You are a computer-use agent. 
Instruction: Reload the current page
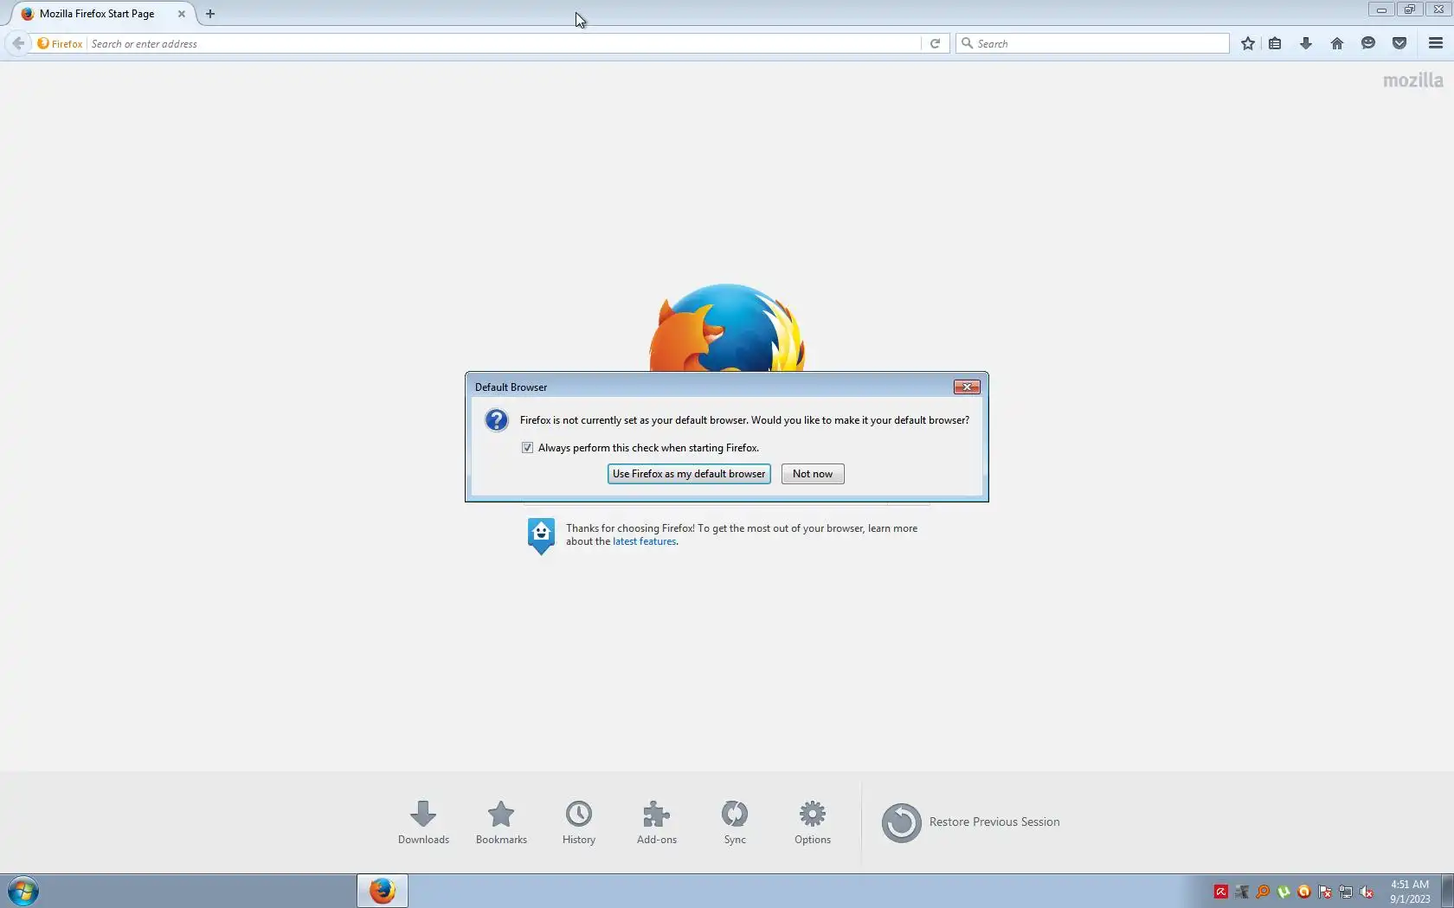(x=935, y=43)
